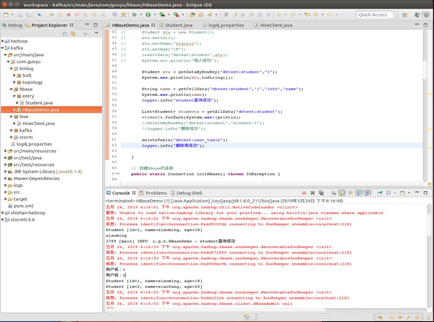Click the Step Over icon
434x322 pixels.
94,14
